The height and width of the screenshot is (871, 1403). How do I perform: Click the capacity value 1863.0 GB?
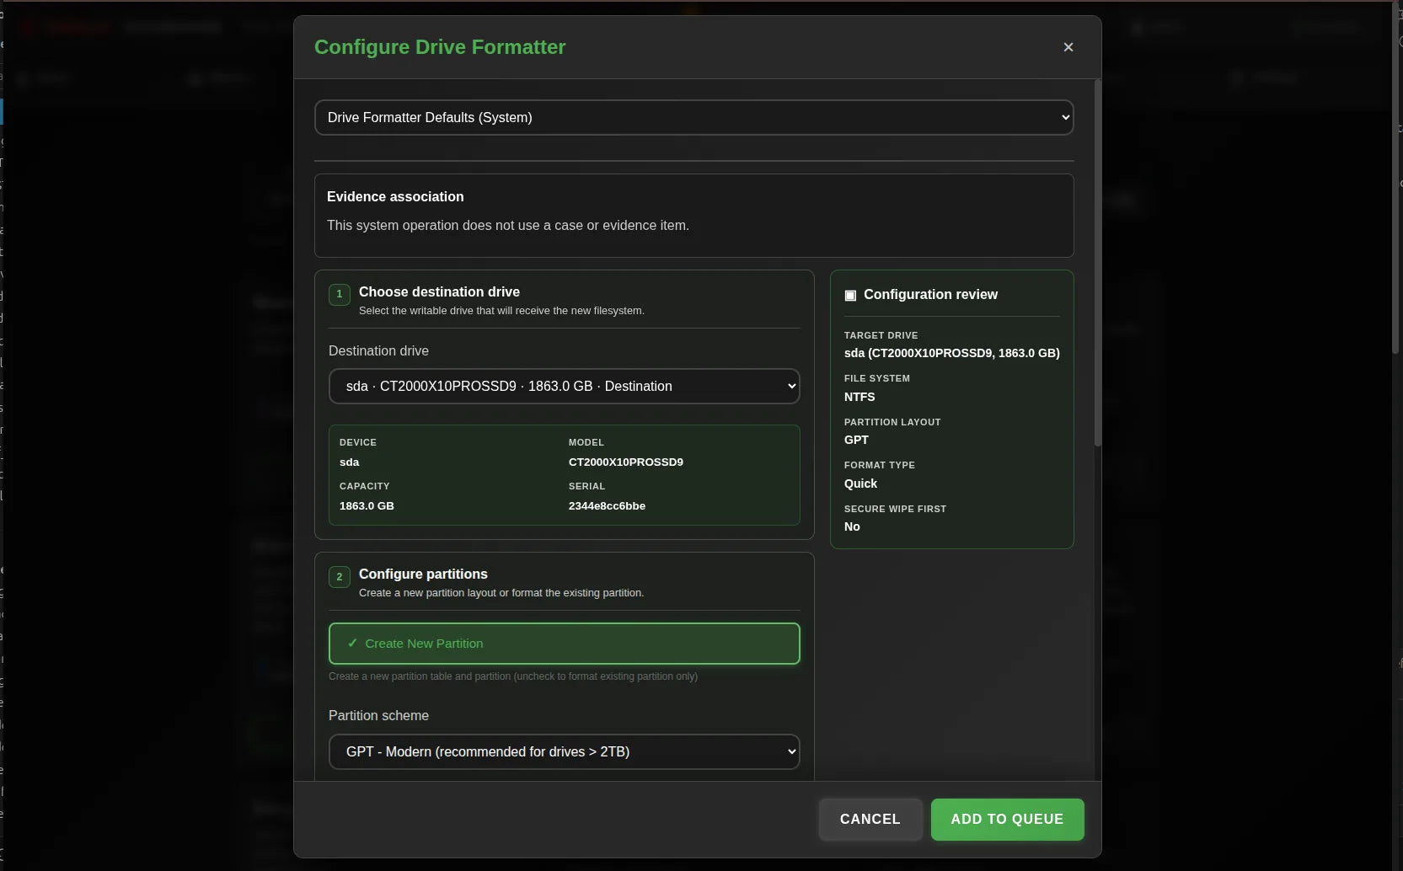(367, 506)
